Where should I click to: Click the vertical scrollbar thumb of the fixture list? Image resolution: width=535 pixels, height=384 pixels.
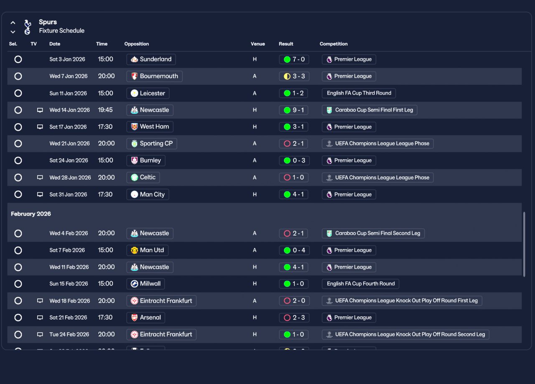(x=524, y=244)
